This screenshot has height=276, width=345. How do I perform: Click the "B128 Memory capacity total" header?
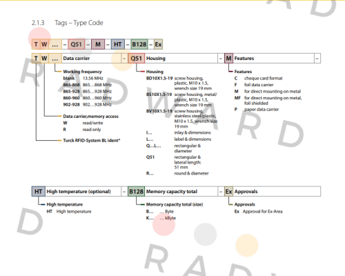[x=172, y=191]
